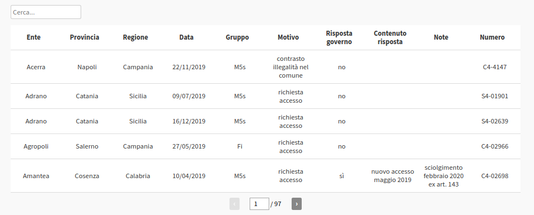Select the Acerra cell
Image resolution: width=534 pixels, height=215 pixels.
[x=36, y=67]
